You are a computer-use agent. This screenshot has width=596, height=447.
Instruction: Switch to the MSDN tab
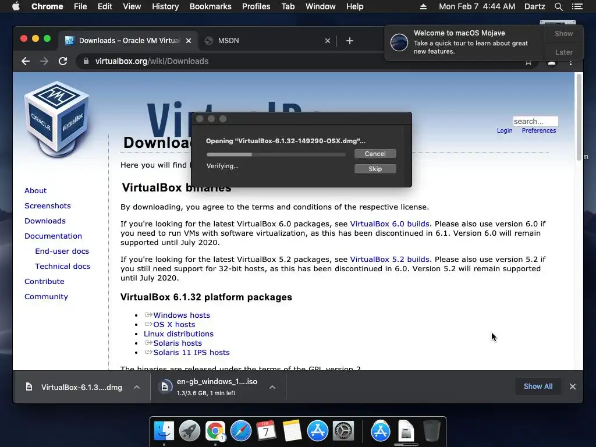point(267,41)
